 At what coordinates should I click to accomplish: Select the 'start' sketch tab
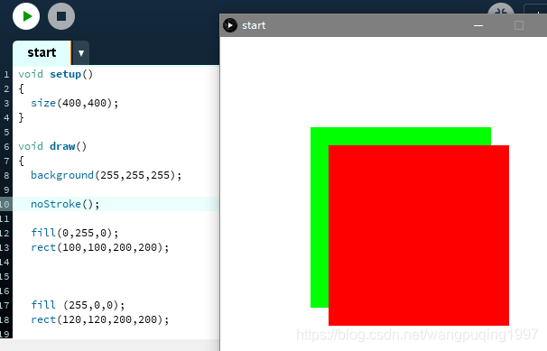point(42,52)
